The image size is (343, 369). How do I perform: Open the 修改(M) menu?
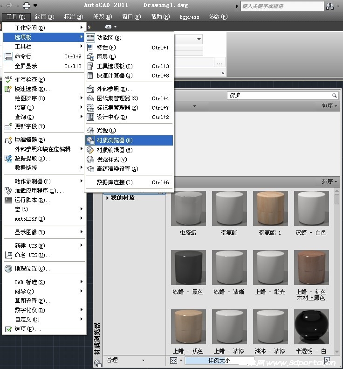tap(103, 17)
